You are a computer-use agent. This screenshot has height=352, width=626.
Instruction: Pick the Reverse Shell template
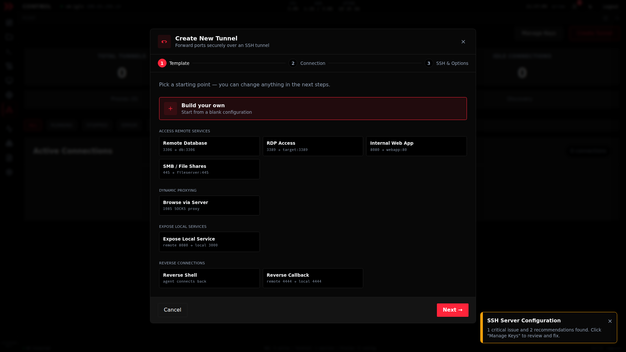[209, 278]
